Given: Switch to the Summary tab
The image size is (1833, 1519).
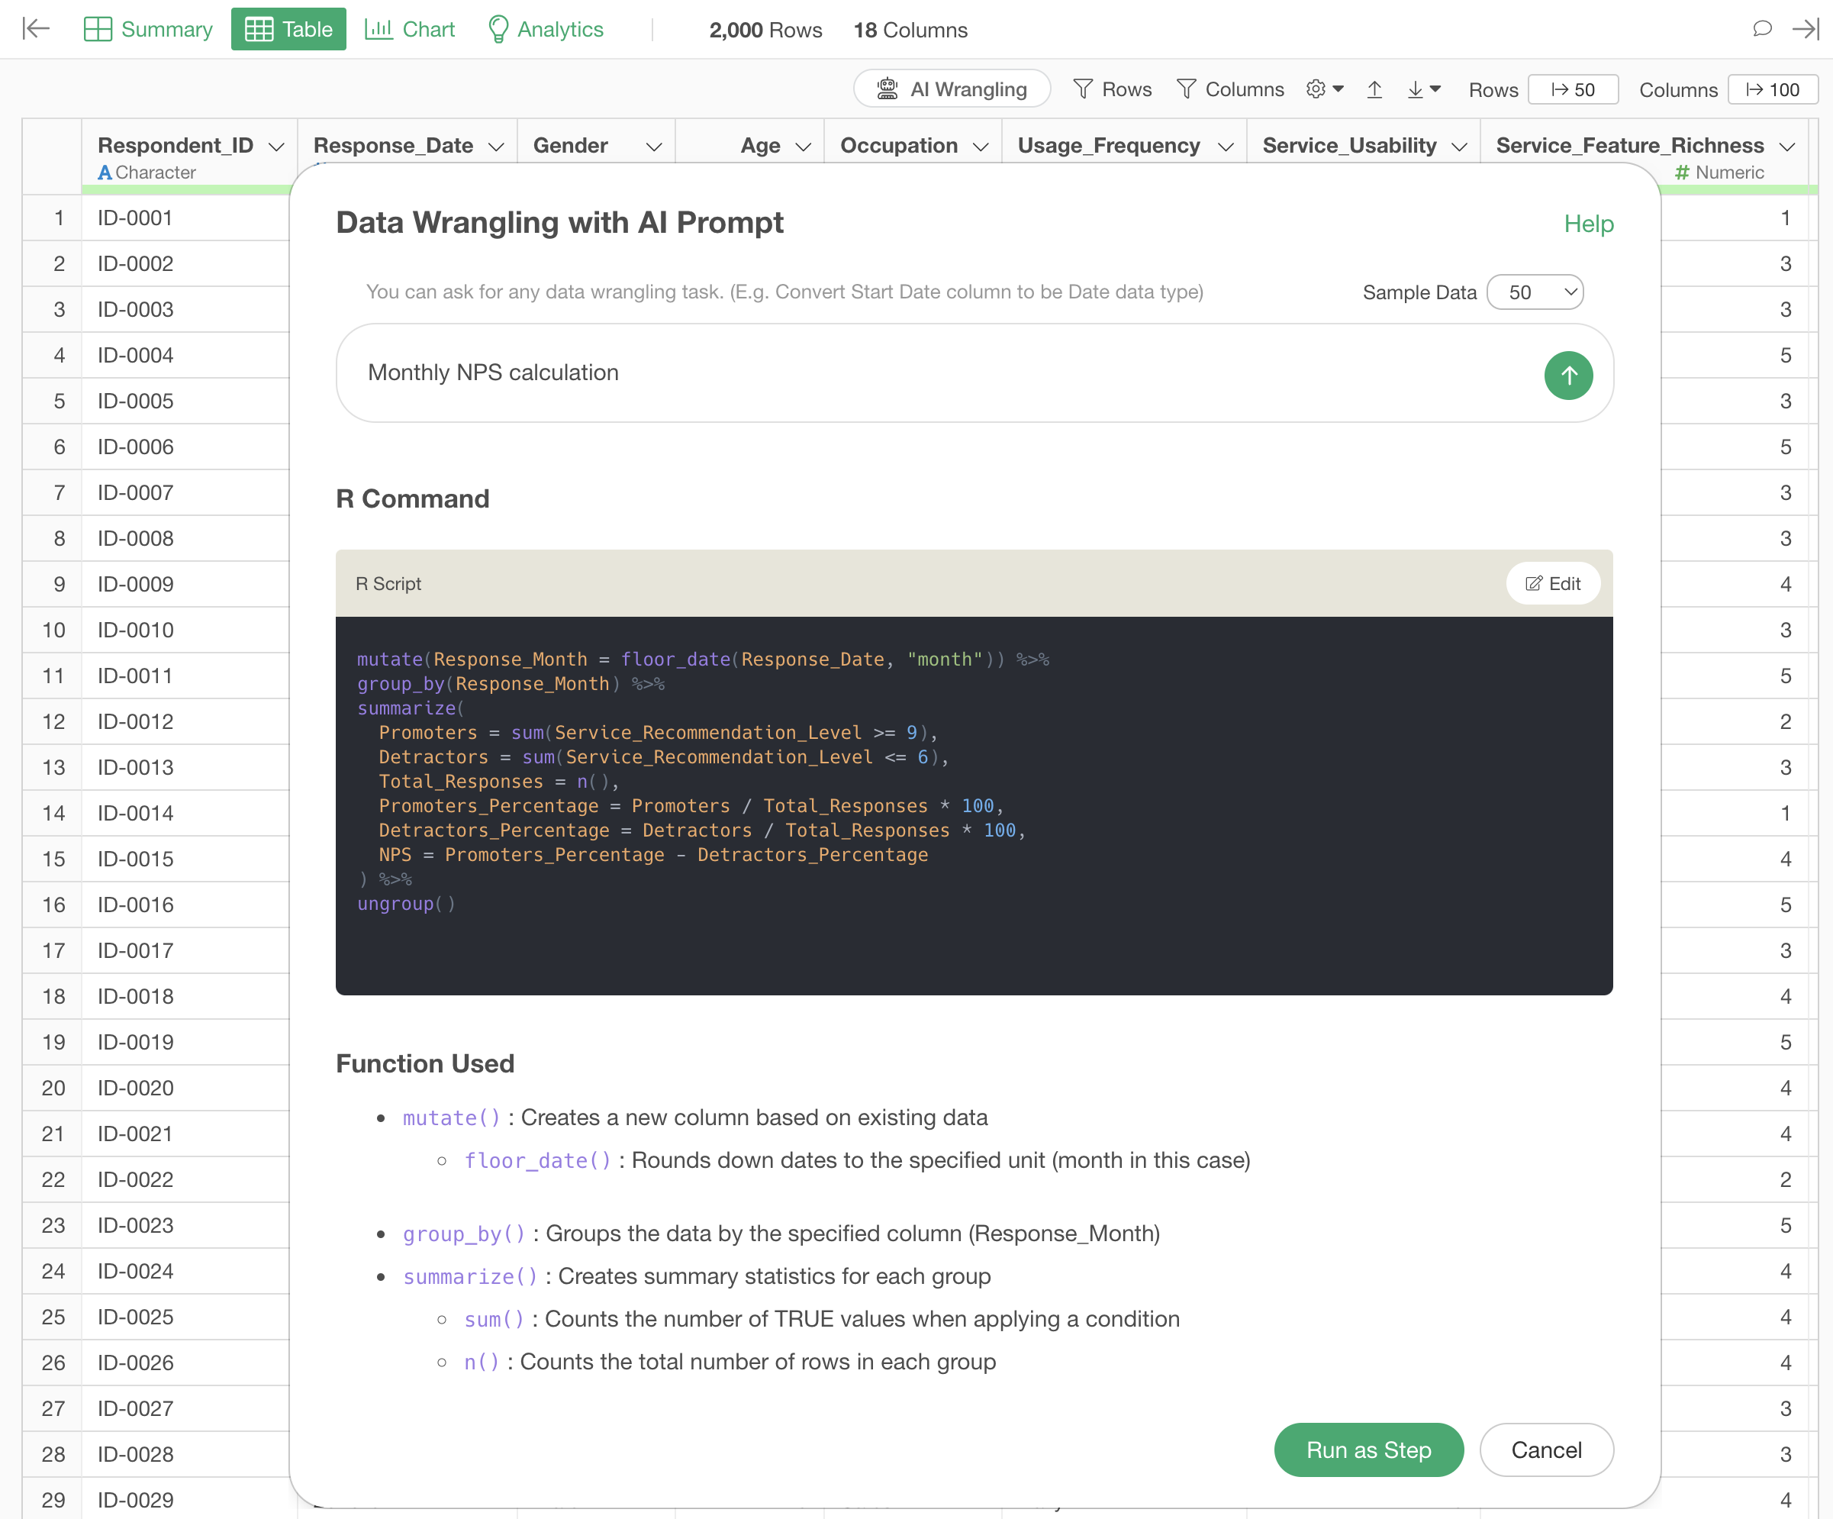Looking at the screenshot, I should [148, 29].
